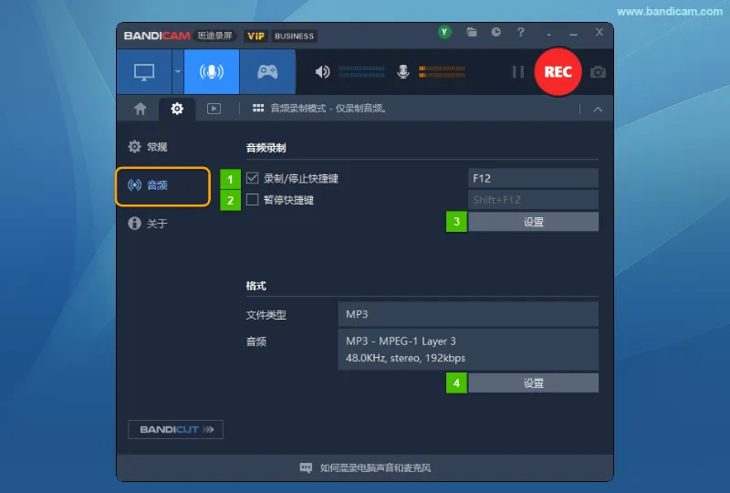730x493 pixels.
Task: Click the F12 hotkey field
Action: (533, 178)
